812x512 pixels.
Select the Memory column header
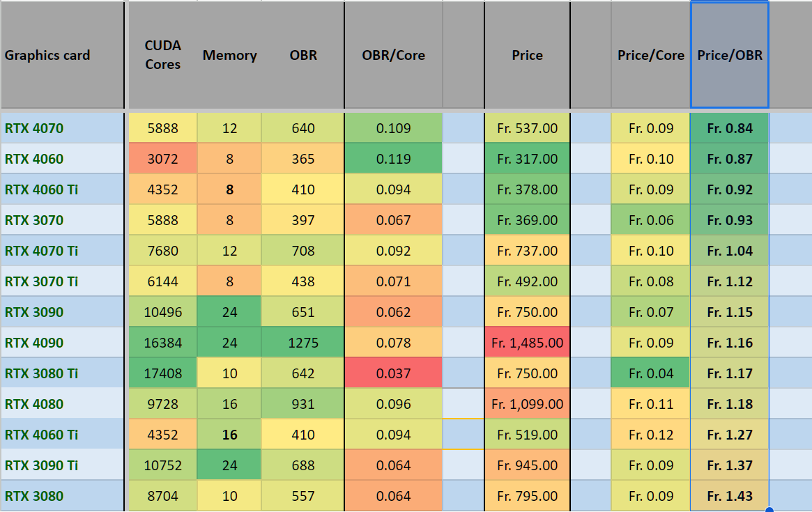(229, 56)
